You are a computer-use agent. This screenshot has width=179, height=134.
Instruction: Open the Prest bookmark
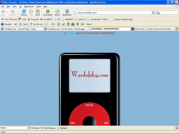point(22,19)
